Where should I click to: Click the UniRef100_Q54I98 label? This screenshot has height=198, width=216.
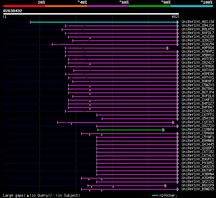click(x=198, y=119)
